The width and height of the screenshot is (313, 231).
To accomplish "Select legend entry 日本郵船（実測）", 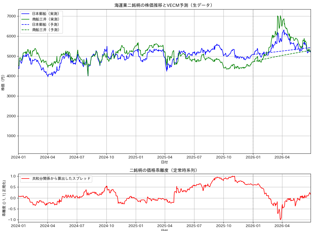I will (x=41, y=14).
